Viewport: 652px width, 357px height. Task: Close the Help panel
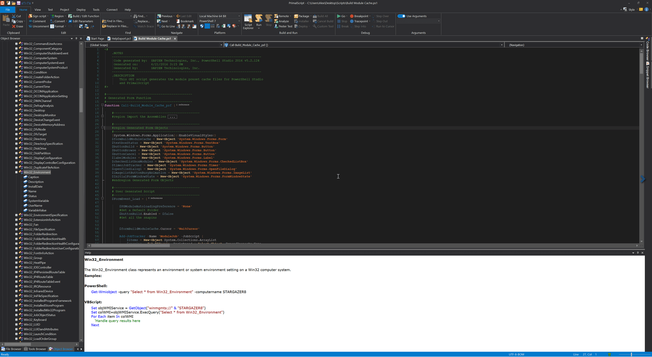click(642, 253)
